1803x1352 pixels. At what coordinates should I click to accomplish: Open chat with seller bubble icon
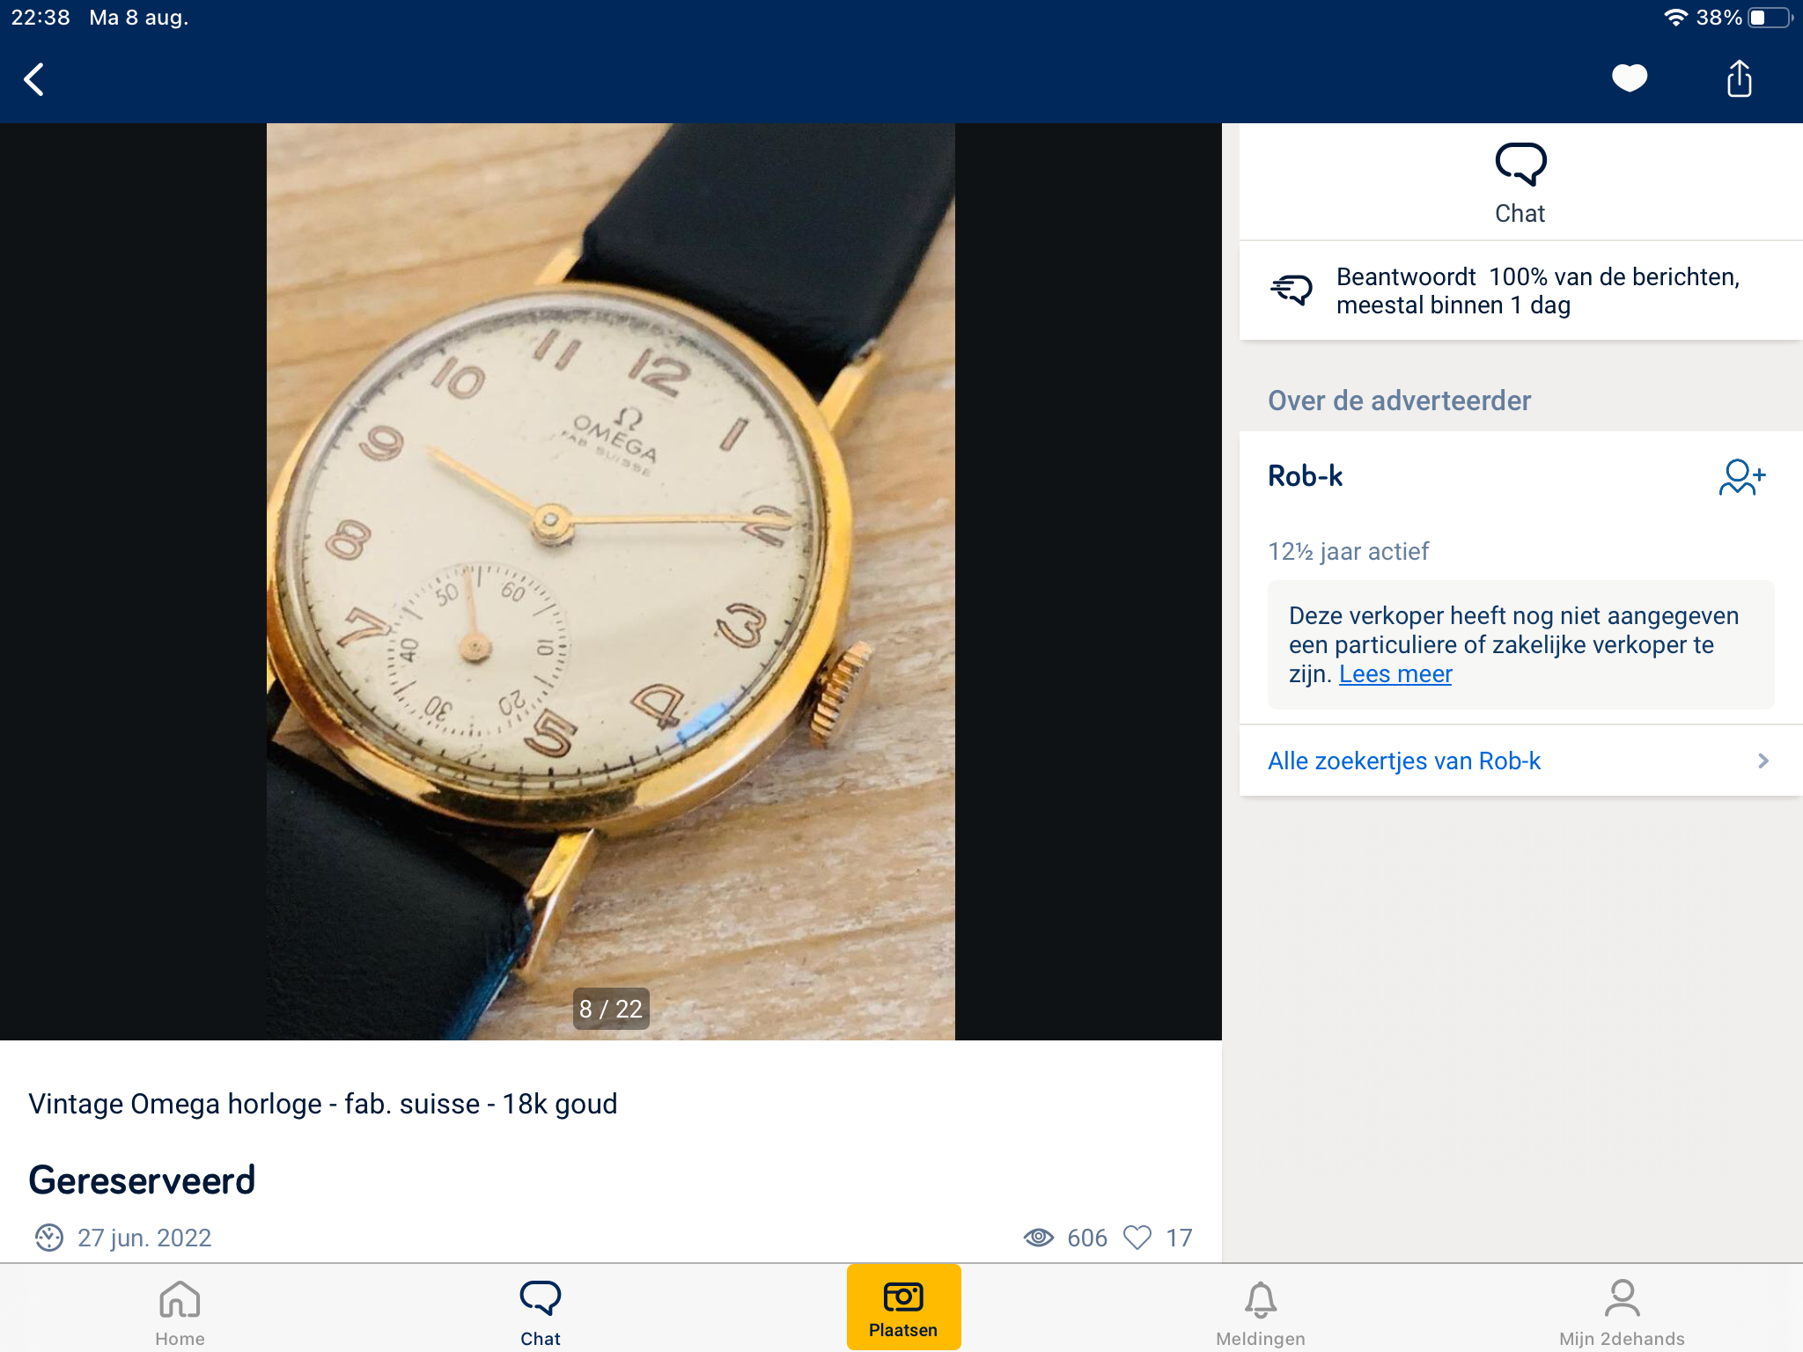1520,165
